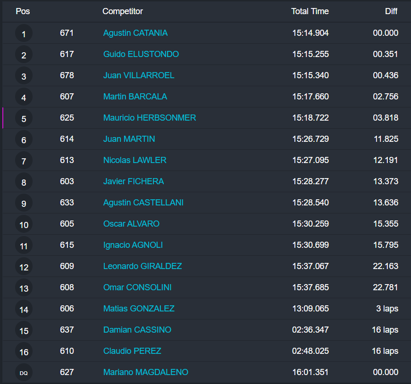Click position 16 circle badge
411x384 pixels.
coord(24,351)
